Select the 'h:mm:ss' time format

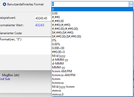92,83
